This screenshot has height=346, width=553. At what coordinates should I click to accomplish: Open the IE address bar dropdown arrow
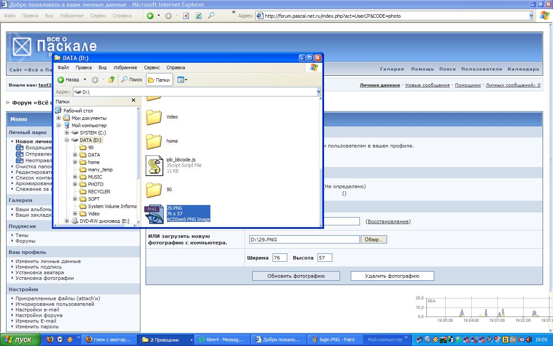[531, 16]
